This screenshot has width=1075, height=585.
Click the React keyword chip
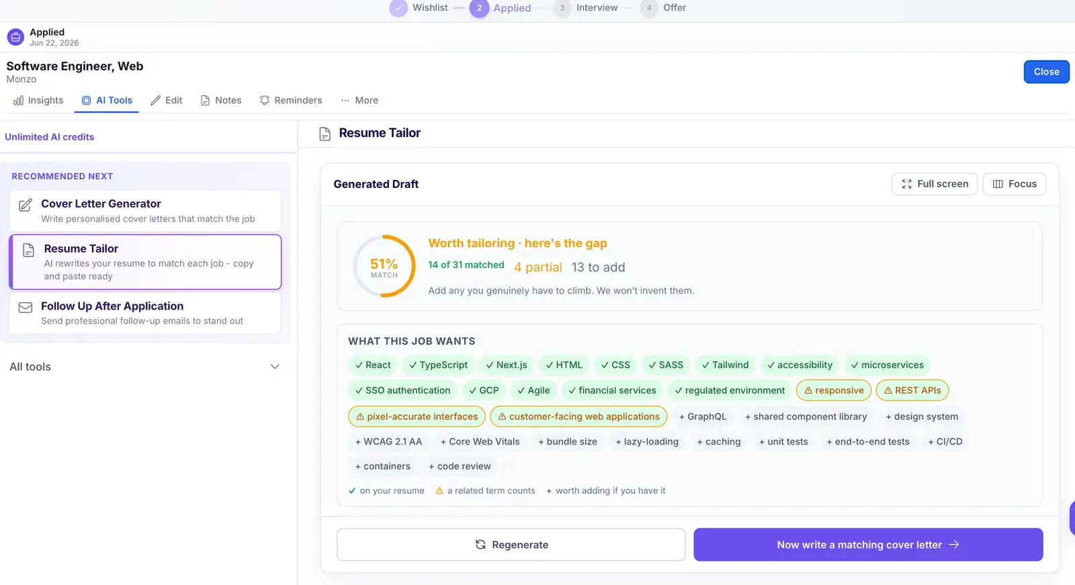[x=373, y=365]
